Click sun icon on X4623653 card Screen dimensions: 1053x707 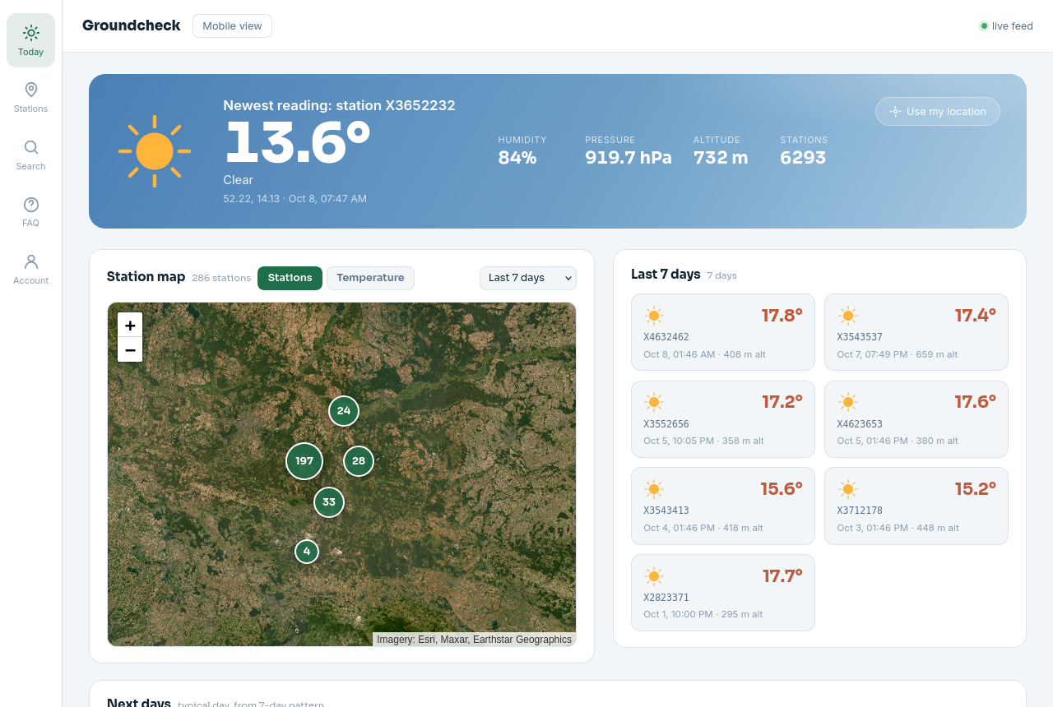click(x=848, y=402)
